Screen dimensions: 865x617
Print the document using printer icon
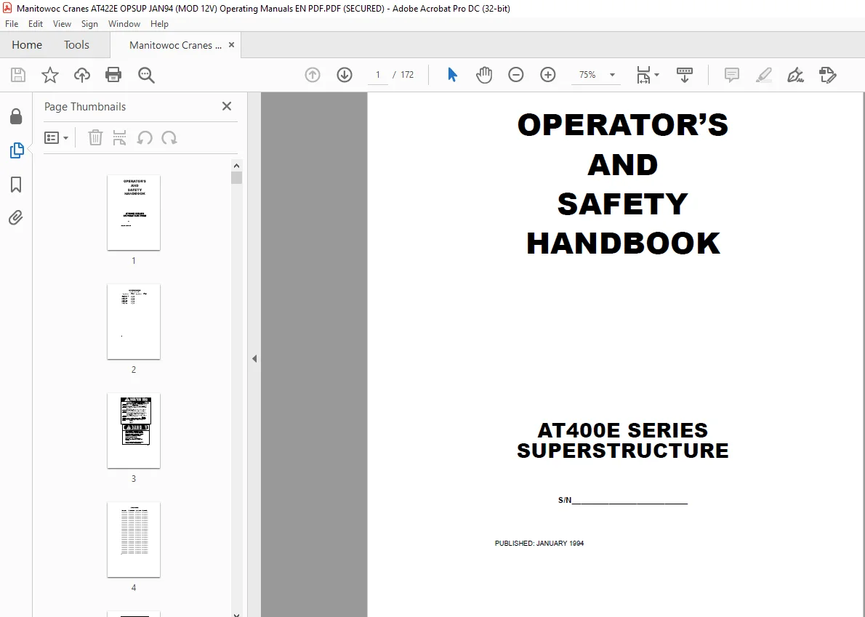coord(113,75)
